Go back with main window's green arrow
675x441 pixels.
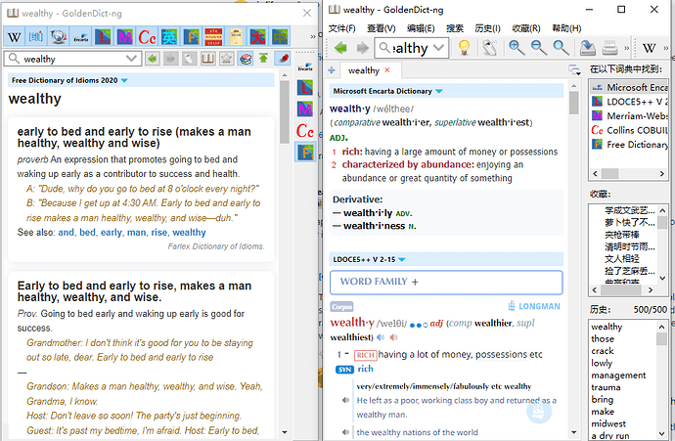[340, 47]
